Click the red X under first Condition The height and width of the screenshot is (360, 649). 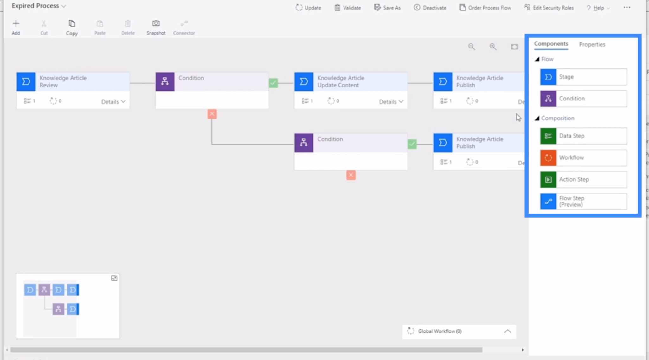212,114
